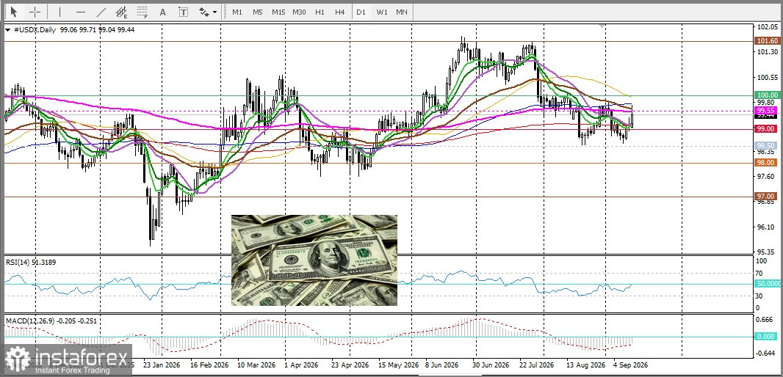Switch chart to M15 timeframe
Image resolution: width=783 pixels, height=377 pixels.
[278, 12]
